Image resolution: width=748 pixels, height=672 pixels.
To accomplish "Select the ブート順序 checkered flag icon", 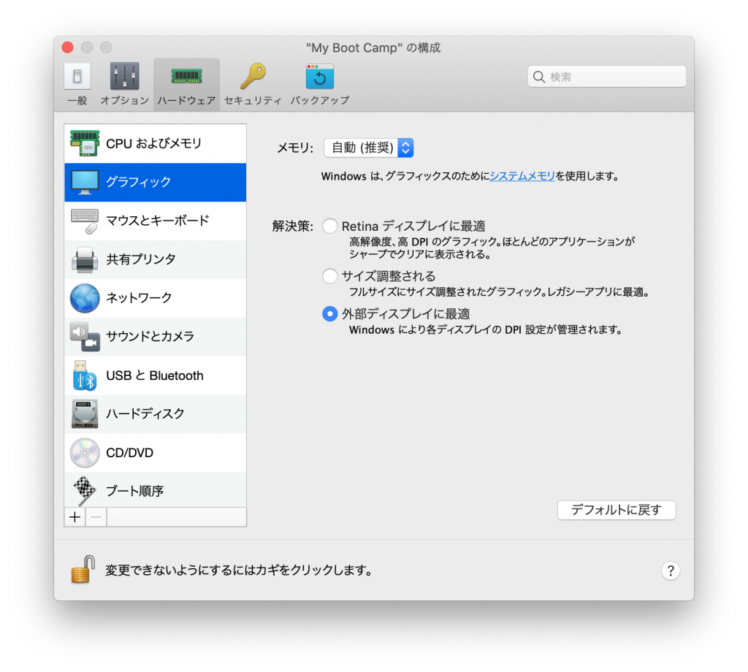I will (85, 491).
